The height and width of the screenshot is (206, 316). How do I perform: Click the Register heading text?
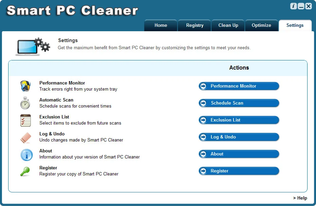tap(48, 168)
